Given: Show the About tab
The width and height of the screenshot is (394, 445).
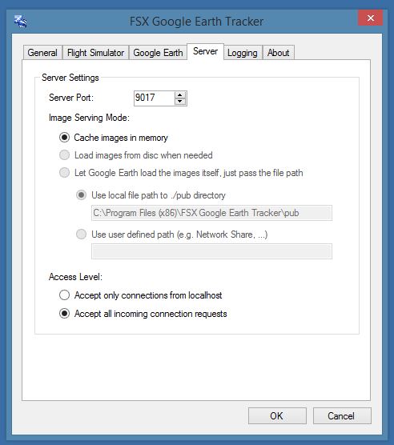Looking at the screenshot, I should pos(278,53).
